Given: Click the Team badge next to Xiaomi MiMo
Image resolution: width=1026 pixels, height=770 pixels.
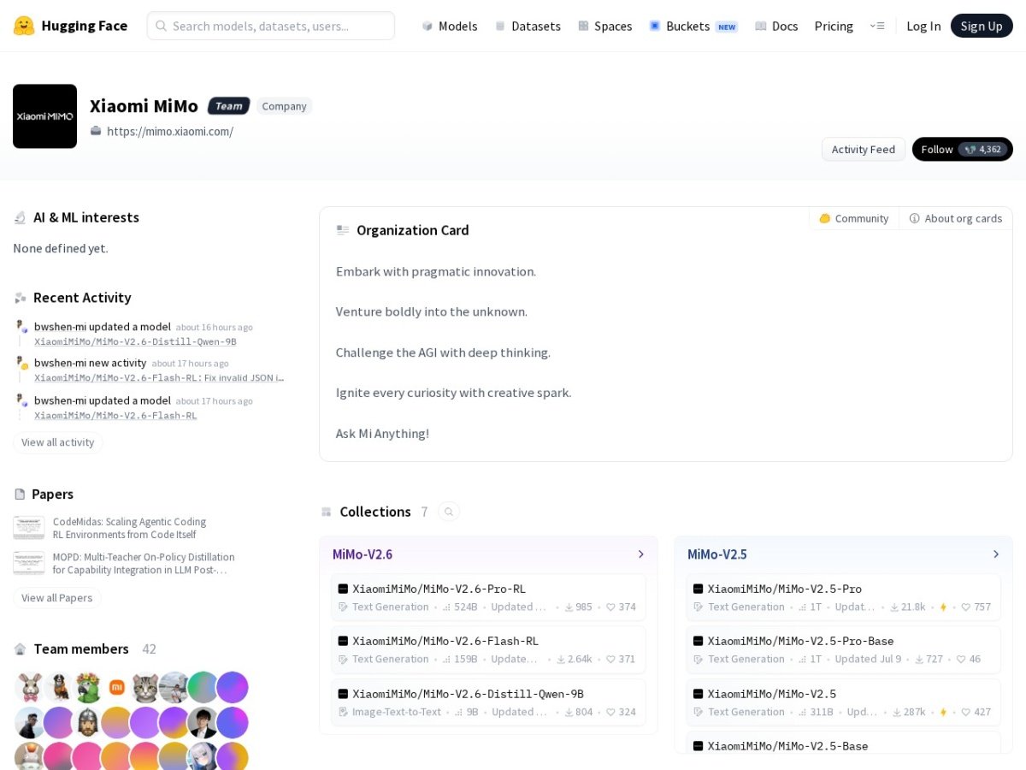Looking at the screenshot, I should click(x=228, y=106).
